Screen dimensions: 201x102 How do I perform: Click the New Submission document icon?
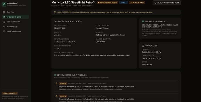click(4, 22)
